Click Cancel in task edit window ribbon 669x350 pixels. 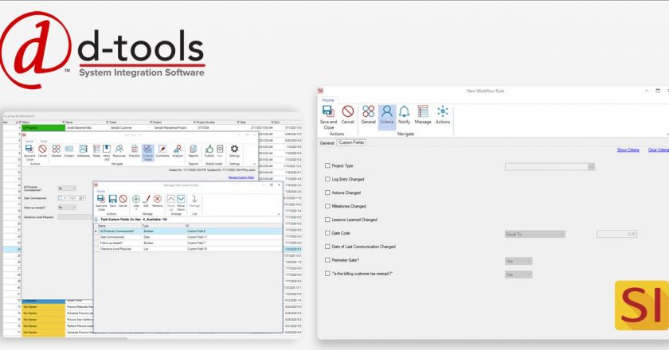pyautogui.click(x=42, y=151)
